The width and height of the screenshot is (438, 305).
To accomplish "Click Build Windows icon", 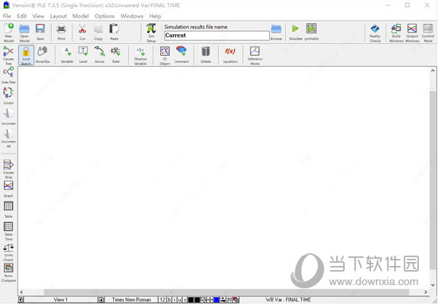I will coord(396,33).
